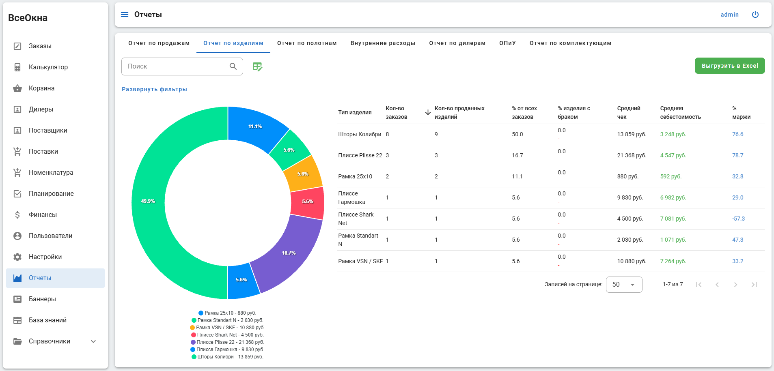Switch to the Отчет по продажам tab
Screen dimensions: 774x371
click(159, 43)
